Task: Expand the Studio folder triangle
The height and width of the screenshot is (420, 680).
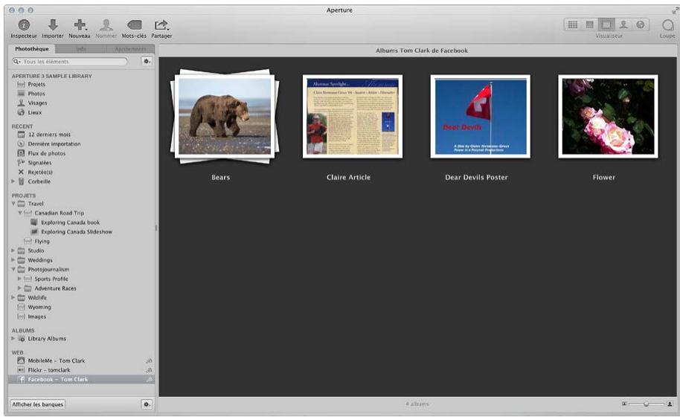Action: pos(13,251)
